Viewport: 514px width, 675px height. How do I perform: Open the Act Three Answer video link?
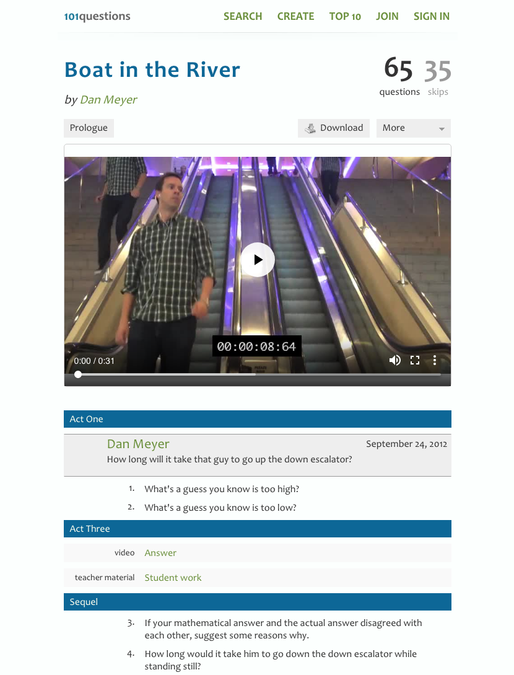point(160,553)
